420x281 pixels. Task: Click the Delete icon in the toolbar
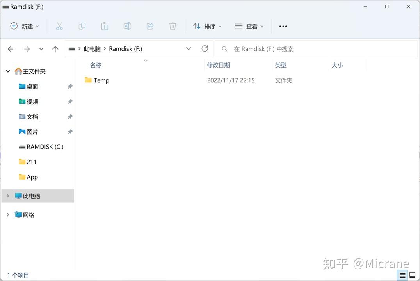(173, 26)
